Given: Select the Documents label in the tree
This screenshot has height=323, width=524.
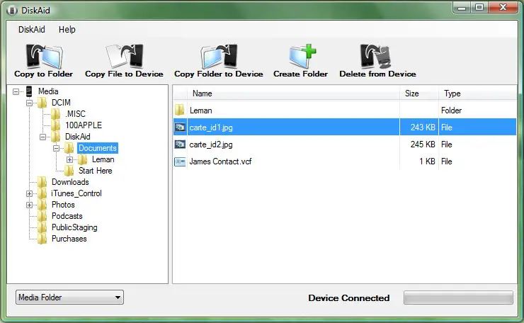Looking at the screenshot, I should (x=98, y=148).
